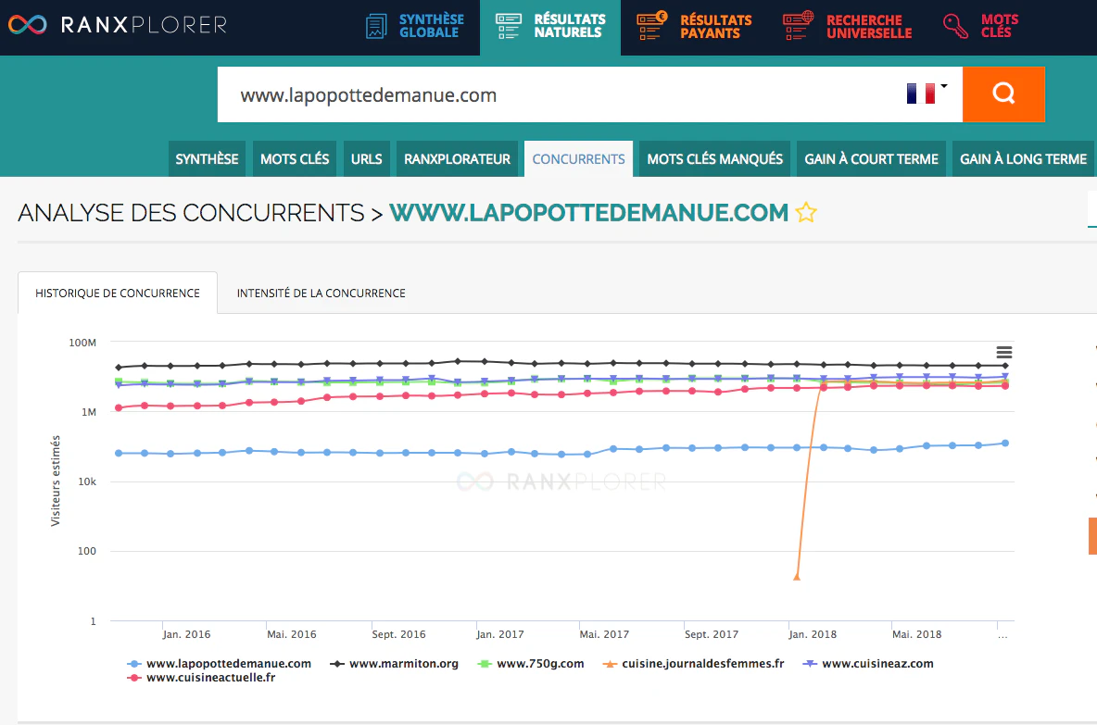Select the Historique de Concurrence tab
Image resolution: width=1097 pixels, height=725 pixels.
click(118, 293)
